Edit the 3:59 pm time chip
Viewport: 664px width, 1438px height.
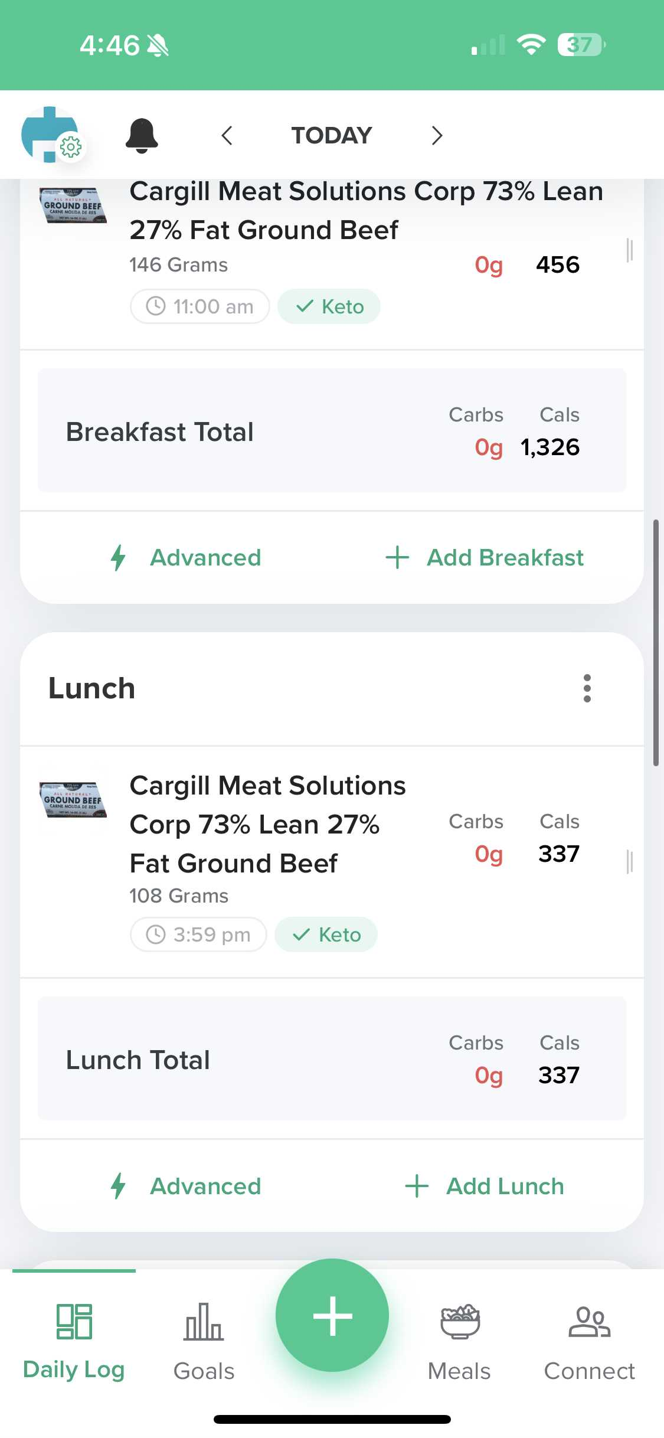click(199, 934)
